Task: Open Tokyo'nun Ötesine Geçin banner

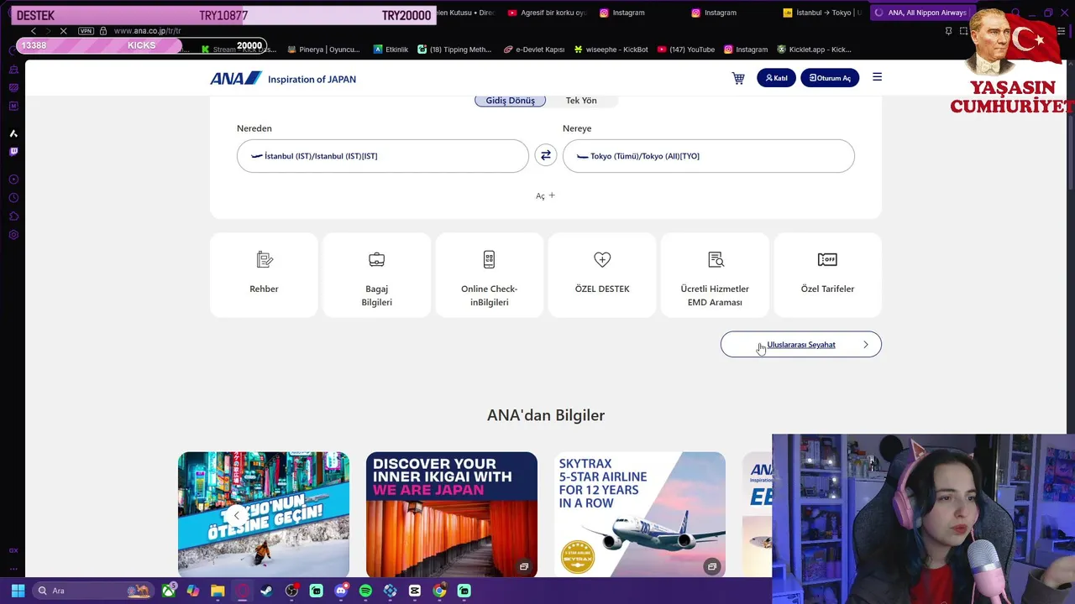Action: 264,514
